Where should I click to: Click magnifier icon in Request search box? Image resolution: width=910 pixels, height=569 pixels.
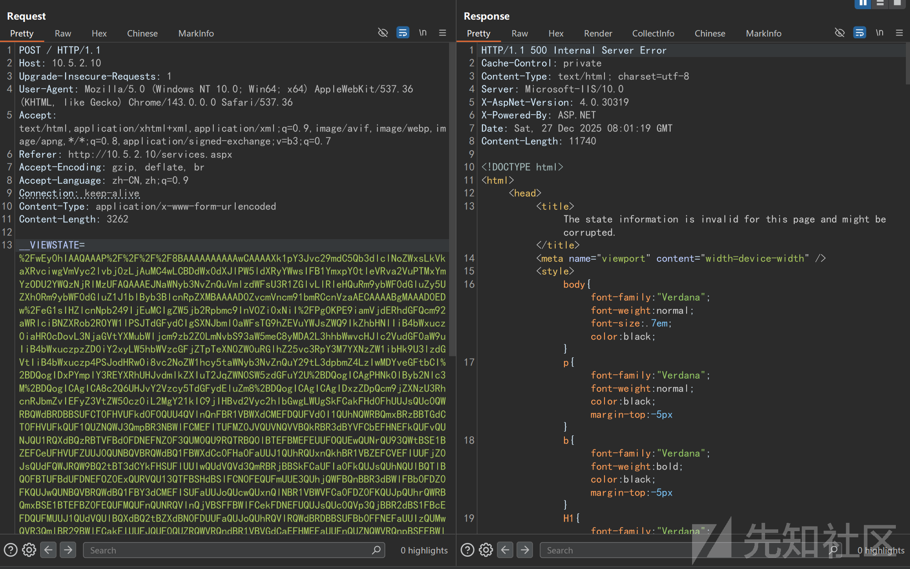coord(376,550)
